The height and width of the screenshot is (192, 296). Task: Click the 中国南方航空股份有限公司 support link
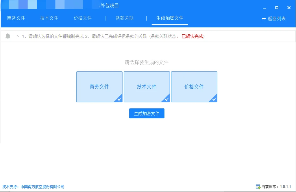(42, 187)
